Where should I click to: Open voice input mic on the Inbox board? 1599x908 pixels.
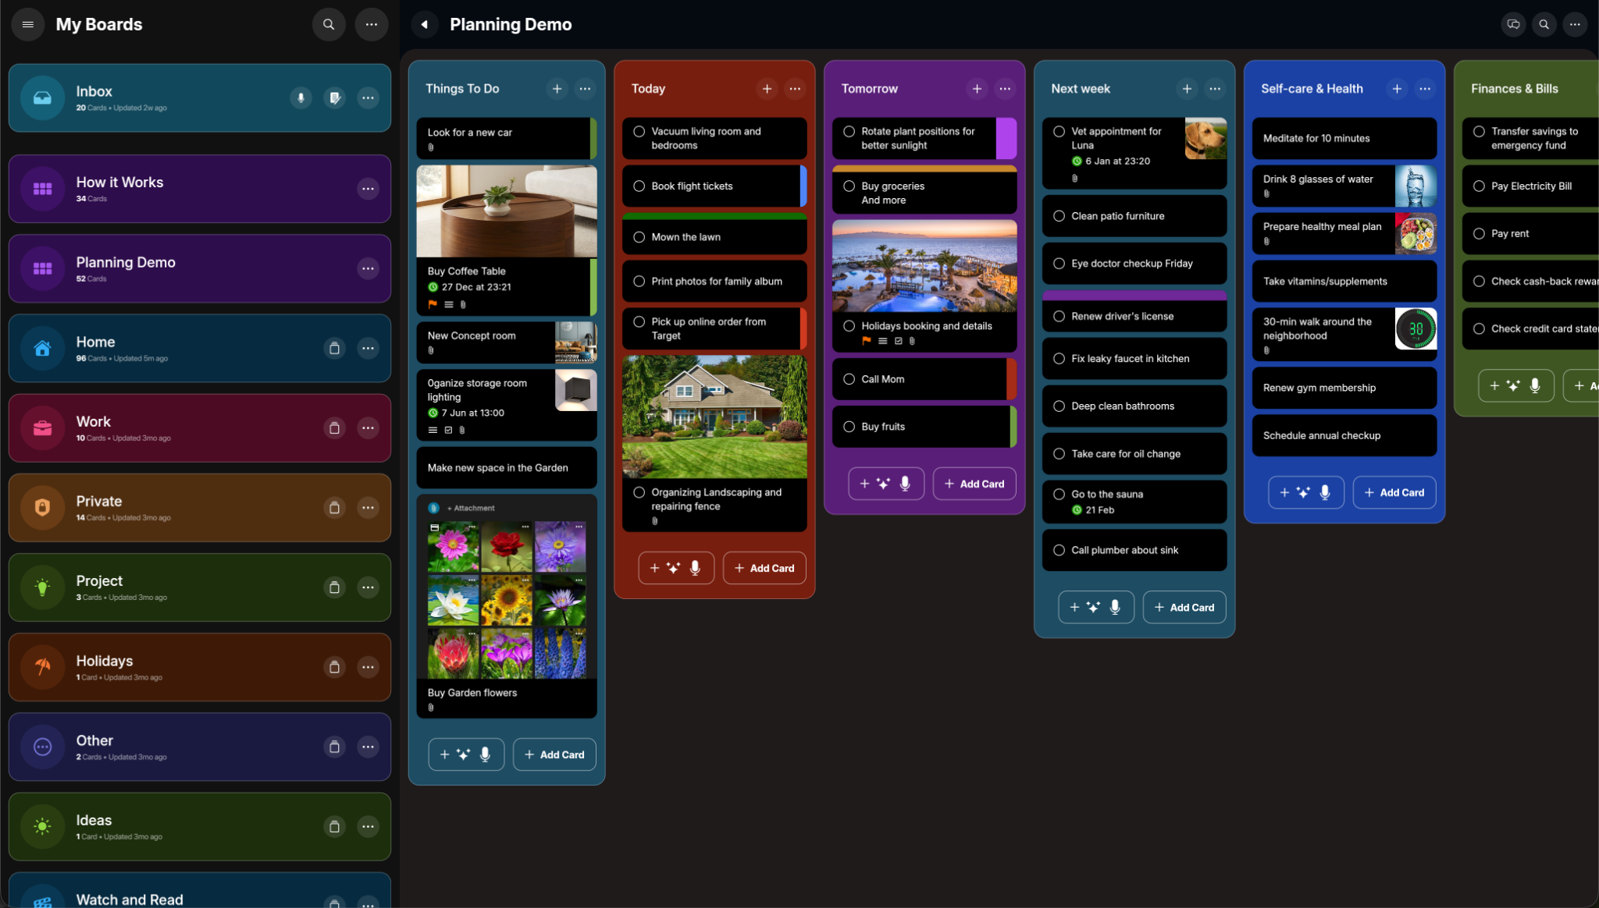[x=301, y=98]
